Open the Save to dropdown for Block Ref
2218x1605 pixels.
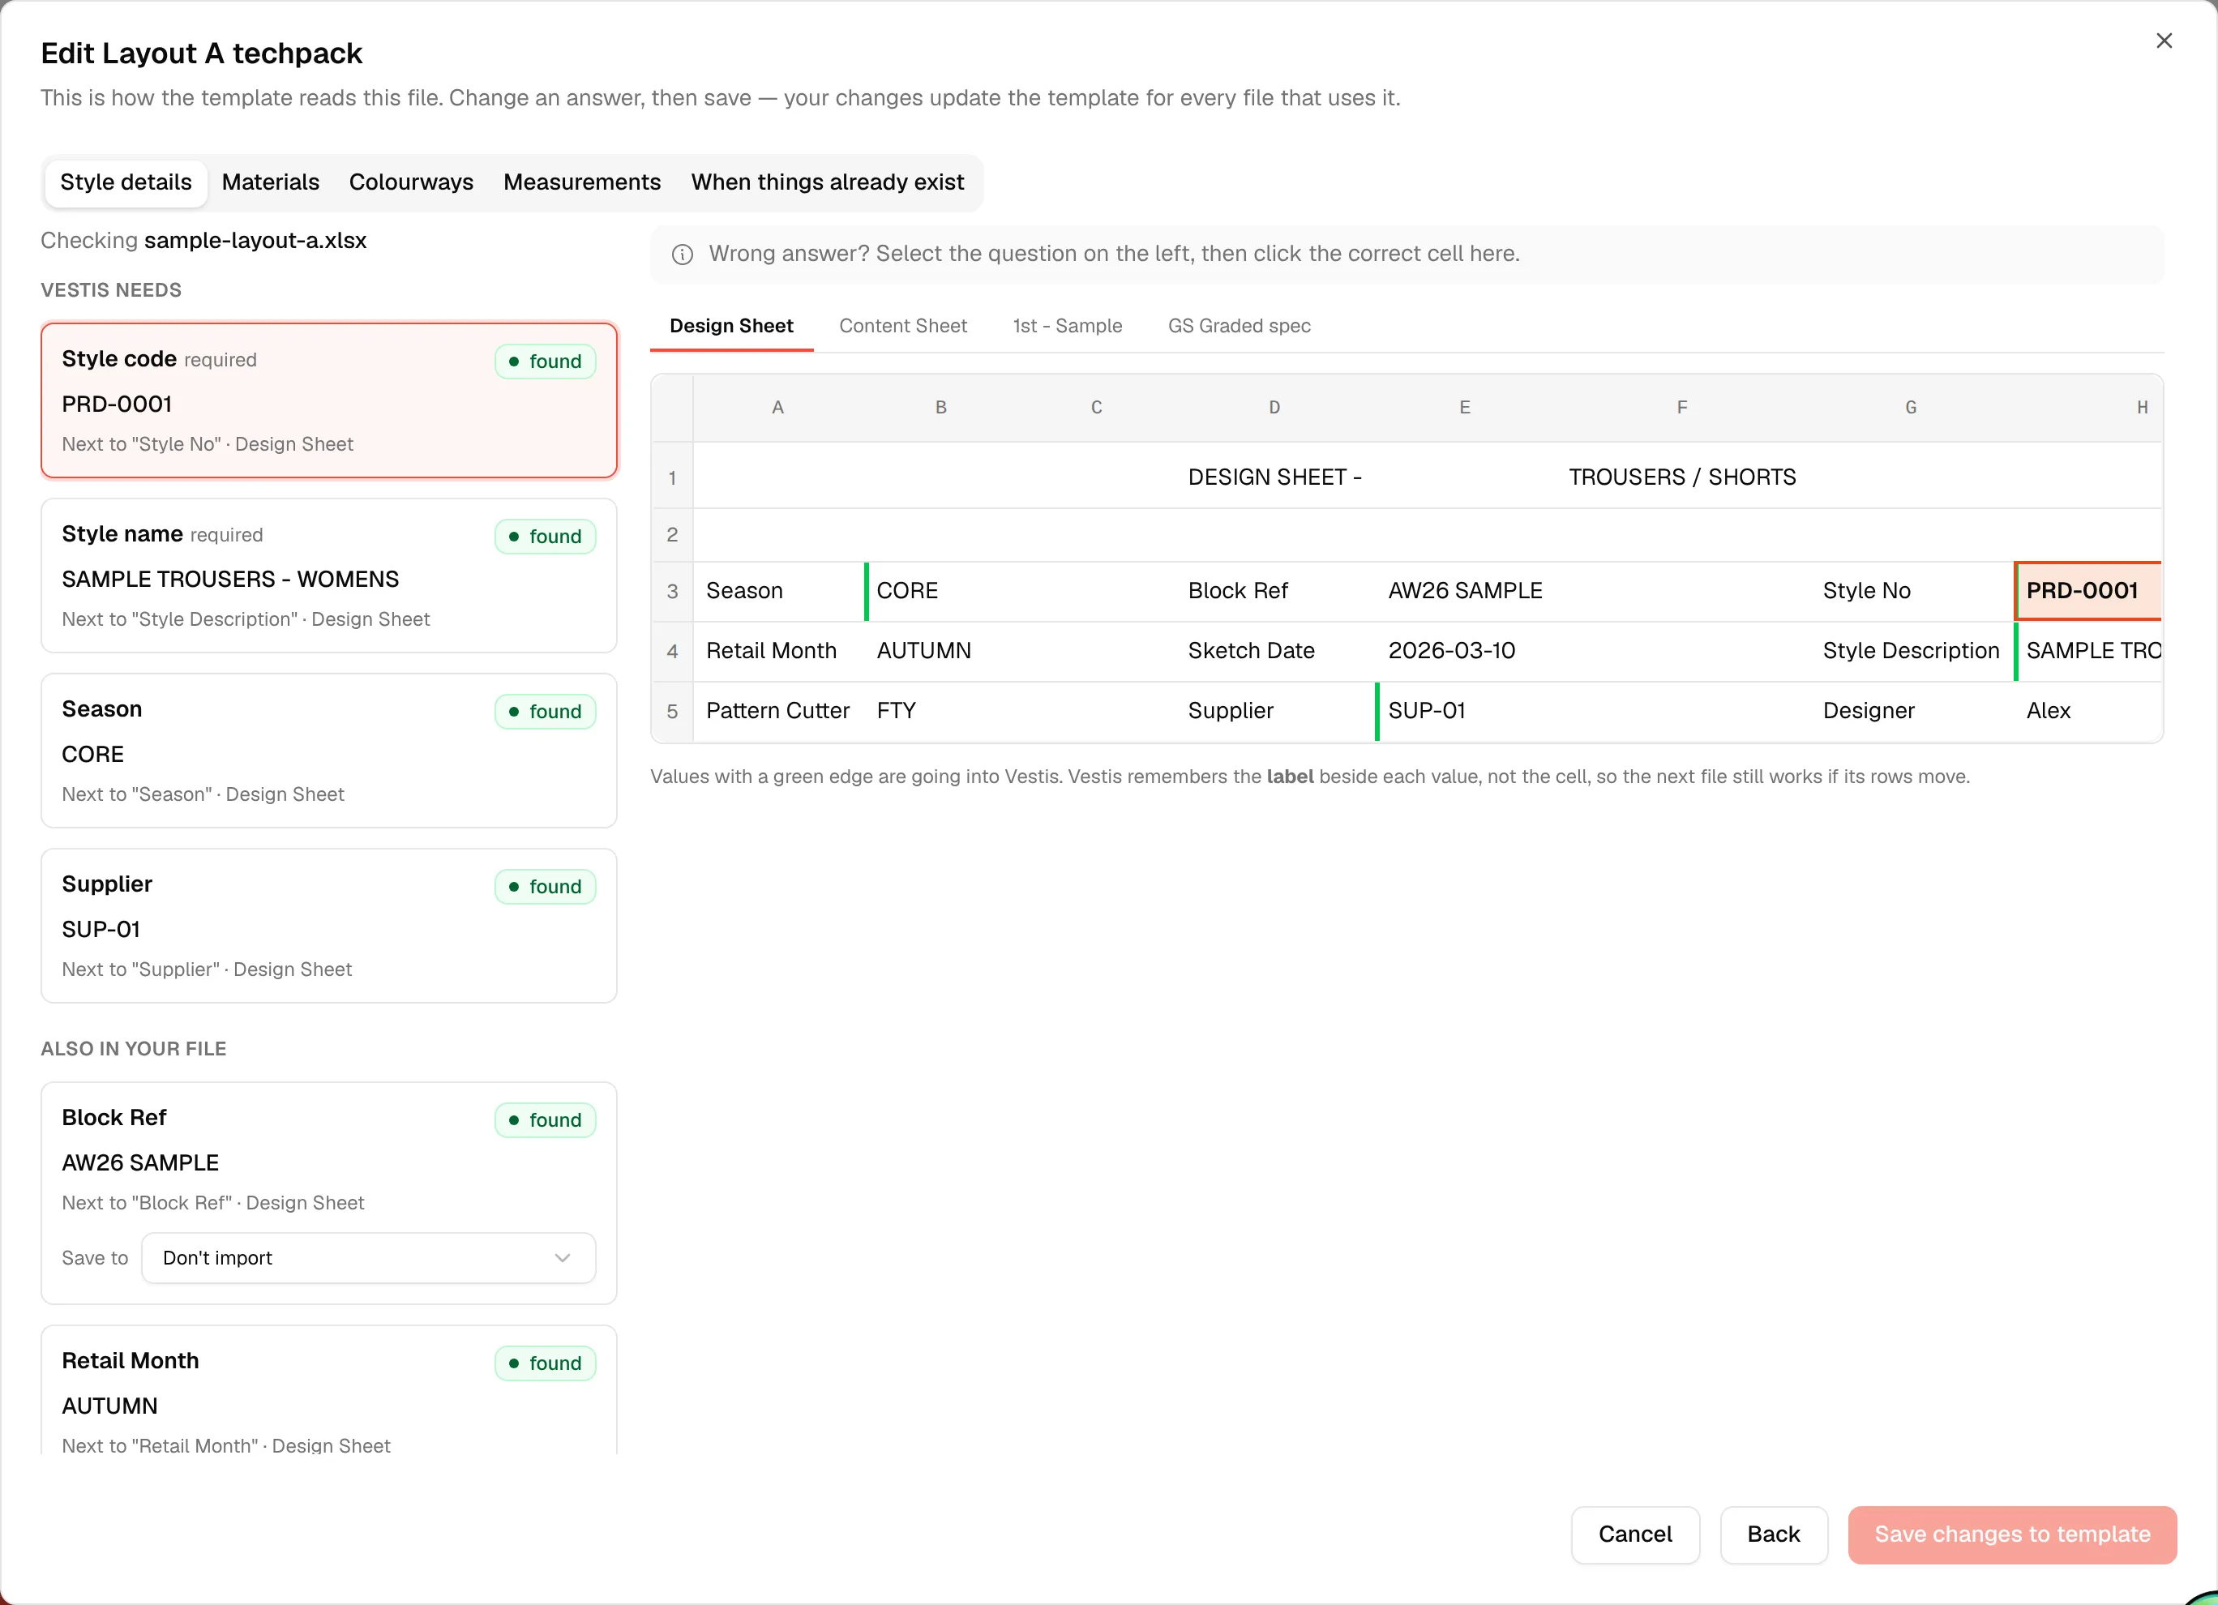368,1258
